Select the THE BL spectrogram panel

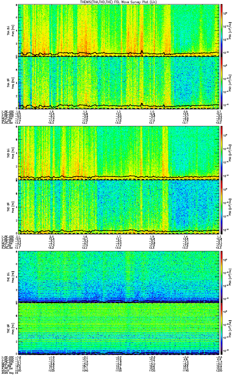pos(119,276)
